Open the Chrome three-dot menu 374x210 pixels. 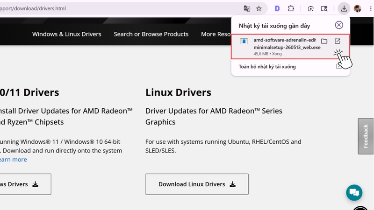pyautogui.click(x=371, y=8)
